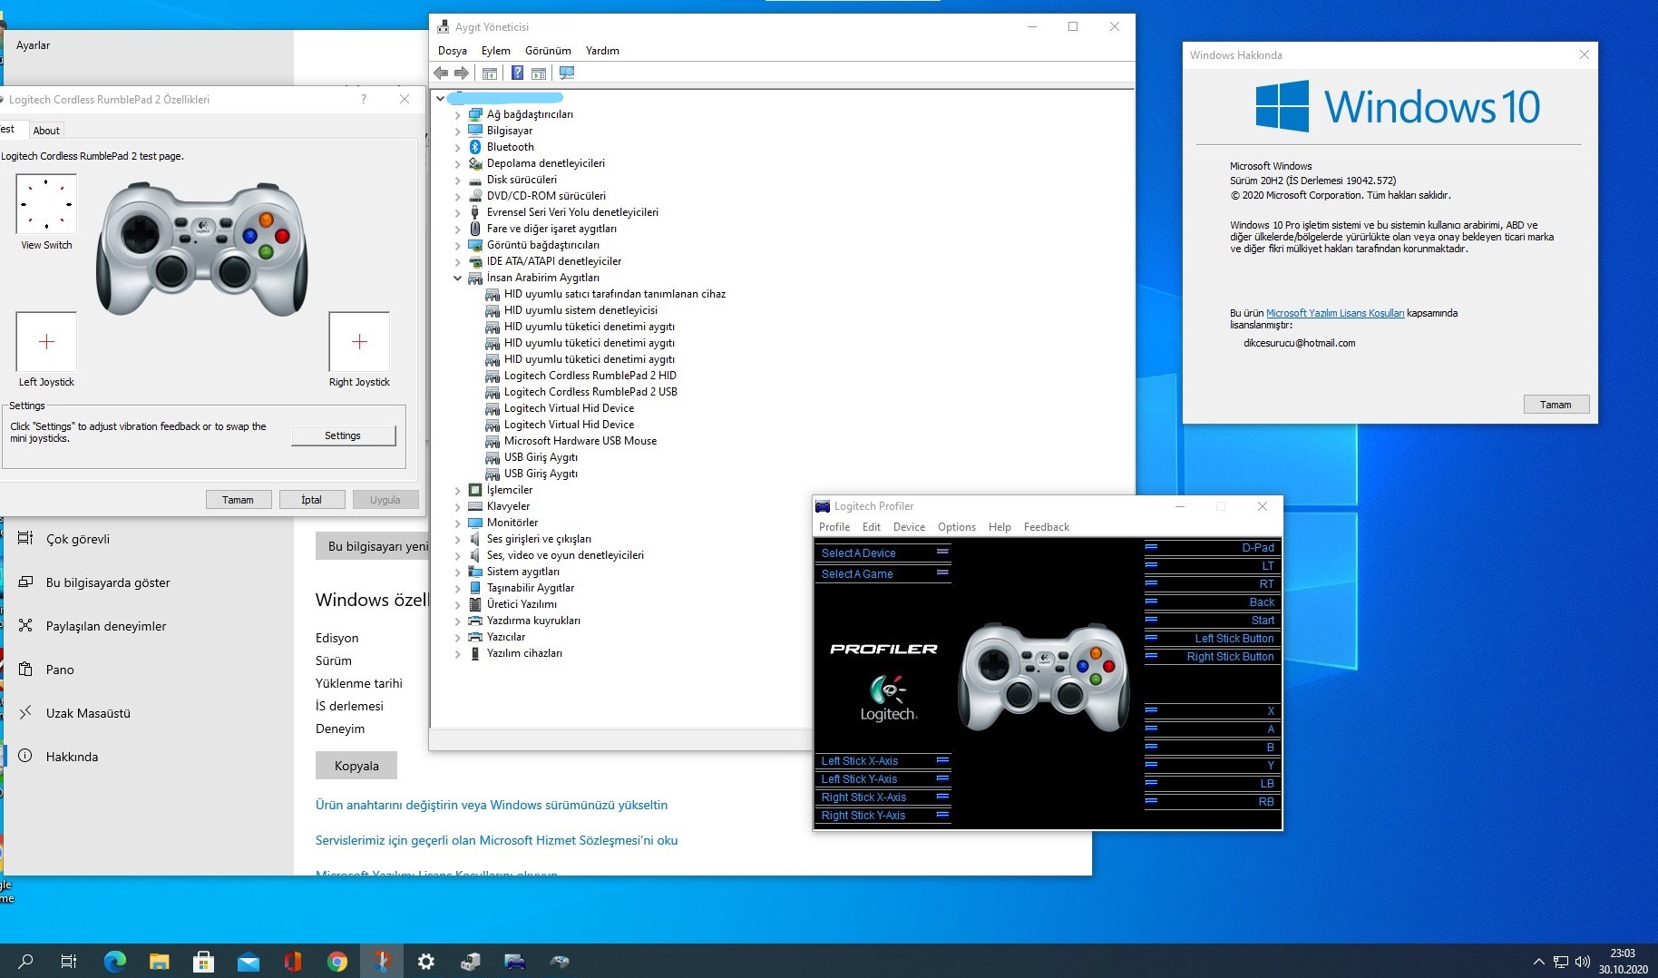The height and width of the screenshot is (978, 1658).
Task: Expand İşlemciler tree node
Action: pyautogui.click(x=457, y=490)
